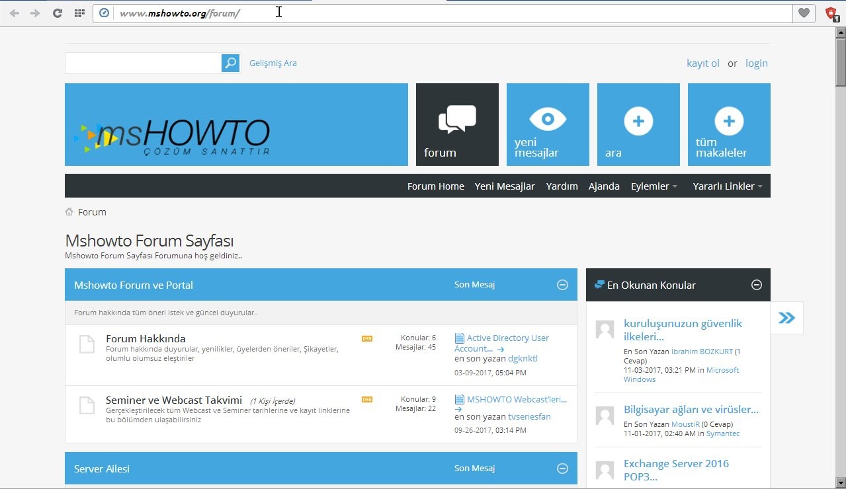Screen dimensions: 846x489
Task: Open tüm makaleler plus tile
Action: [729, 124]
